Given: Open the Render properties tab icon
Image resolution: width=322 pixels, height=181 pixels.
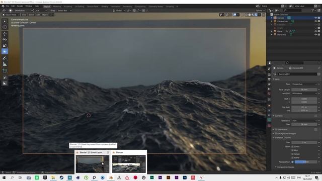Looking at the screenshot, I should tap(269, 75).
